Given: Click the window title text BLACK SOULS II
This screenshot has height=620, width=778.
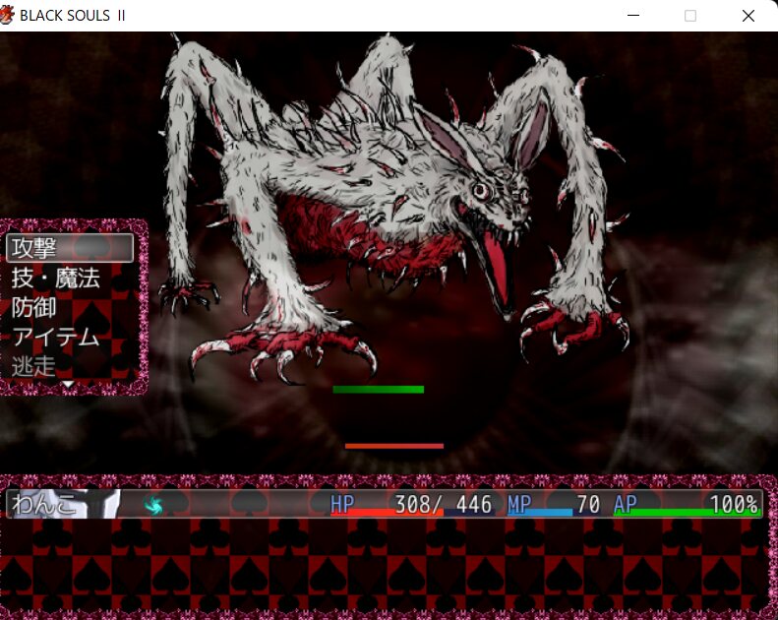Looking at the screenshot, I should pos(73,16).
